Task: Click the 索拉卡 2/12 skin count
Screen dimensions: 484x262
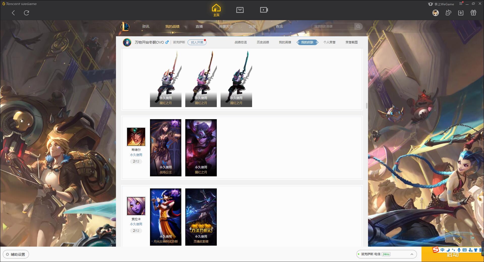Action: [x=136, y=231]
